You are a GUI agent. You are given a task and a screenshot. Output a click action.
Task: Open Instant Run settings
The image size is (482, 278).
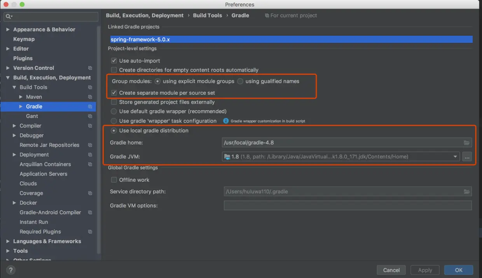click(x=34, y=222)
